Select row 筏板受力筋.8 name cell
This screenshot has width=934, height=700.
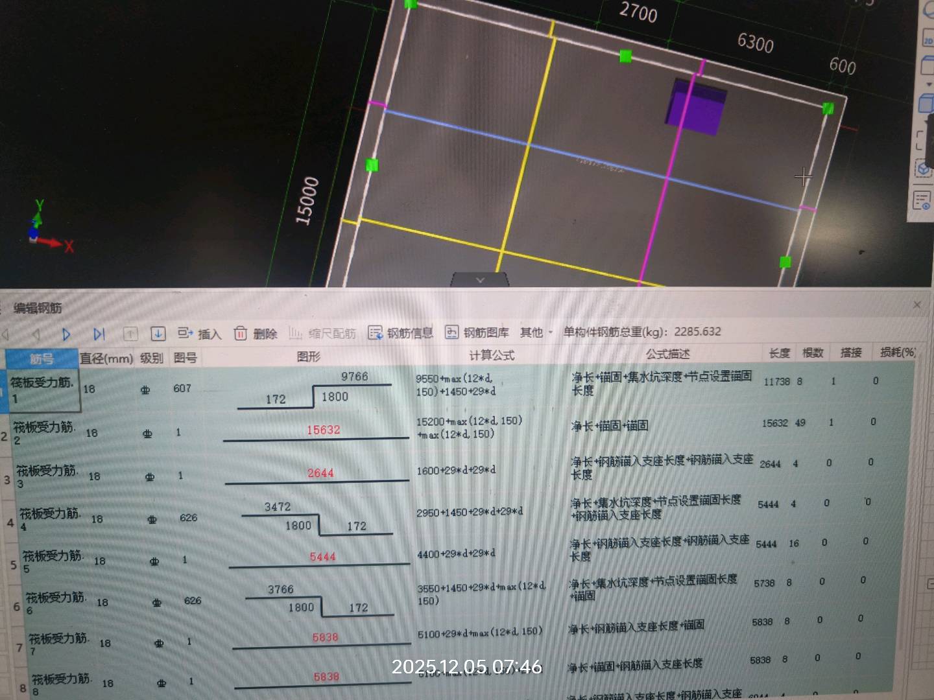(62, 684)
